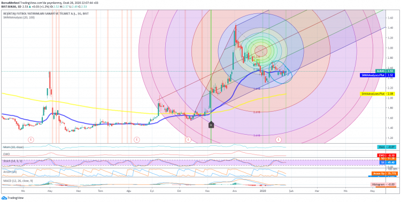This screenshot has width=401, height=202.
Task: Select the Stoch (14, 3, 3) indicator label
Action: pyautogui.click(x=12, y=161)
